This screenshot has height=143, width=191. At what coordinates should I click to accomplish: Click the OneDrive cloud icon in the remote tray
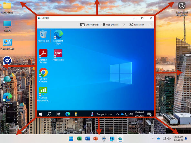[x=122, y=114]
